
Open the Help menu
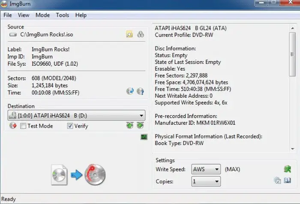click(81, 15)
